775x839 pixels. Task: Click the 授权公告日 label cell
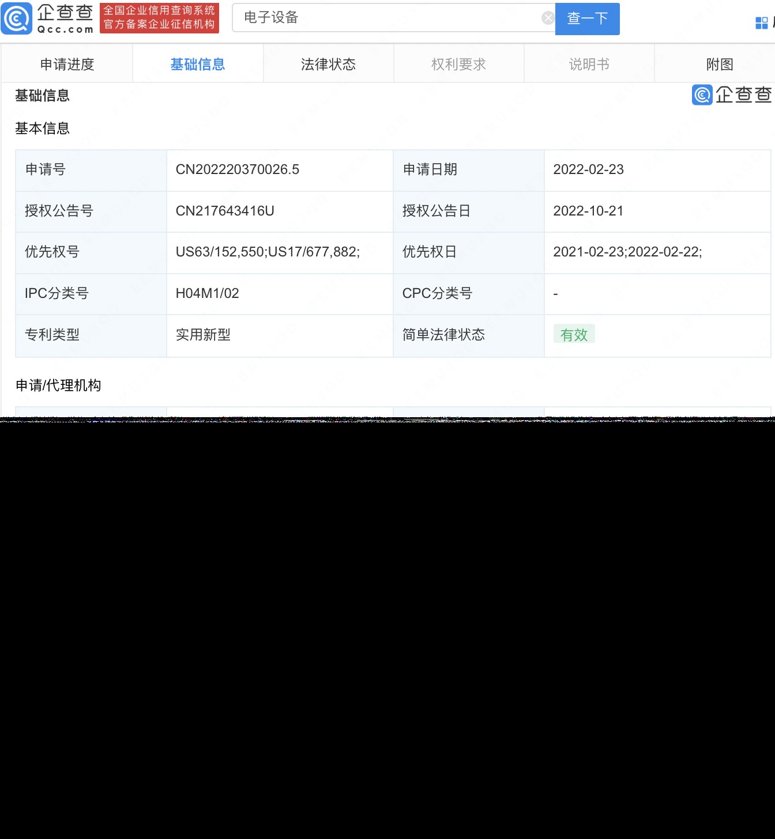pyautogui.click(x=468, y=211)
